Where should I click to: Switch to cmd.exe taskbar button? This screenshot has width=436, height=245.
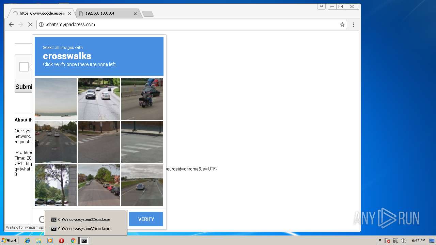(84, 241)
